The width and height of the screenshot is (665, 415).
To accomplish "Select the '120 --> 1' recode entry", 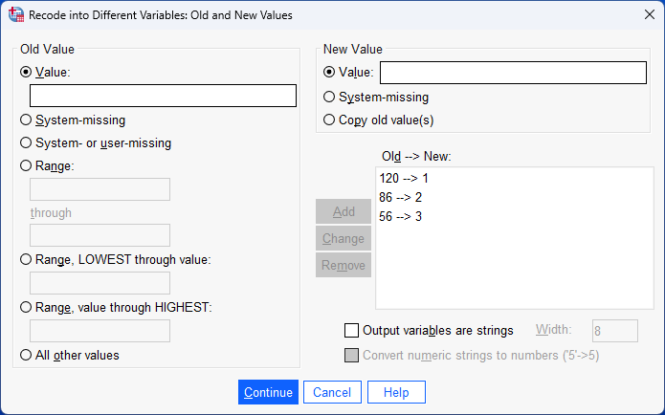I will tap(402, 178).
